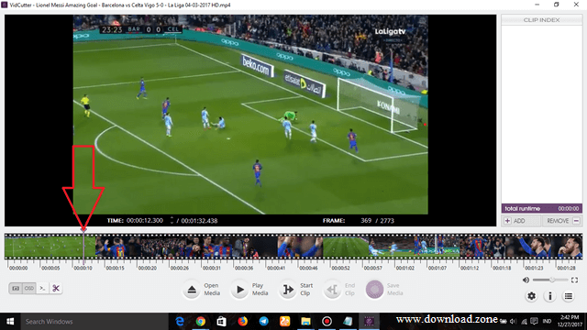Click the REMOVE clip button
Image resolution: width=587 pixels, height=330 pixels.
pyautogui.click(x=563, y=221)
